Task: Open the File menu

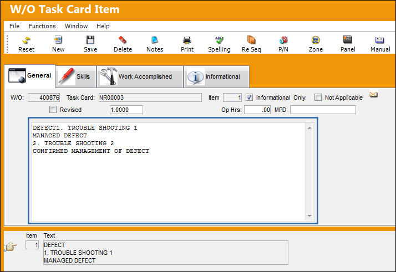Action: click(x=14, y=26)
